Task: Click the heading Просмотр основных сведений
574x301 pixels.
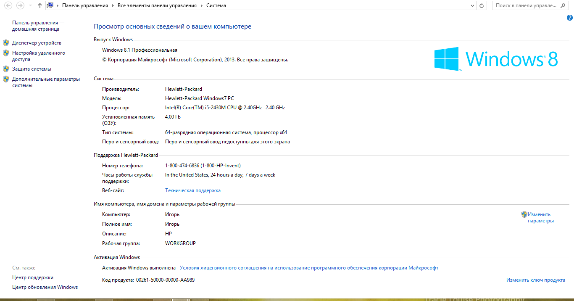Action: click(172, 26)
